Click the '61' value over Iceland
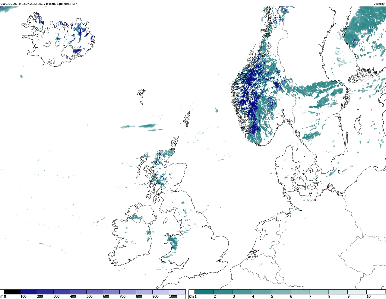Screen dimensions: 386x299 [80, 30]
